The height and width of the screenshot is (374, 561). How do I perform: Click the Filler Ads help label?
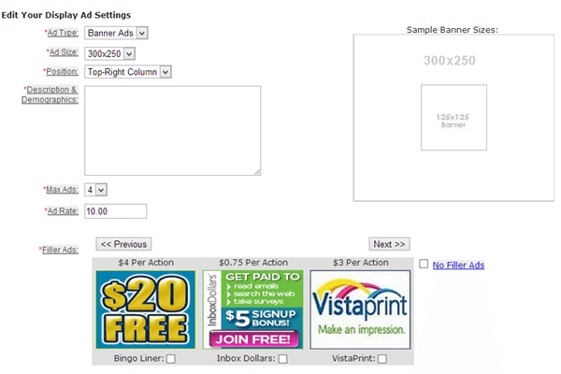tap(60, 250)
